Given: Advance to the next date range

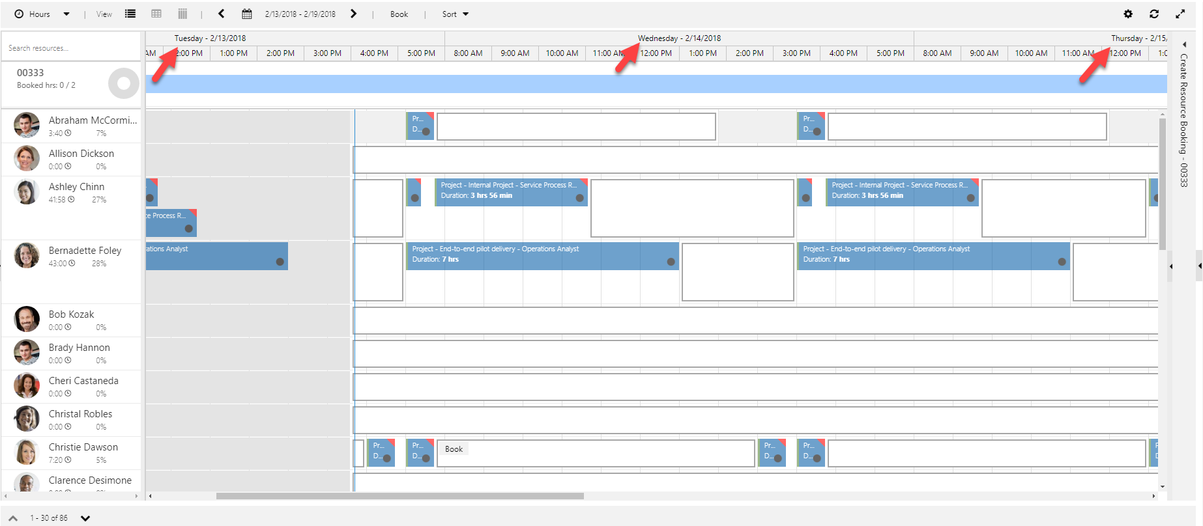Looking at the screenshot, I should pyautogui.click(x=354, y=14).
